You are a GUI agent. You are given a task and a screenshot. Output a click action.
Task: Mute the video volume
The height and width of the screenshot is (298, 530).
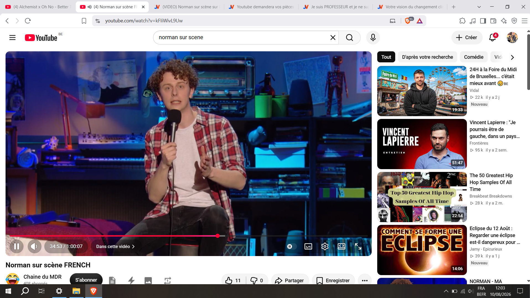(34, 246)
